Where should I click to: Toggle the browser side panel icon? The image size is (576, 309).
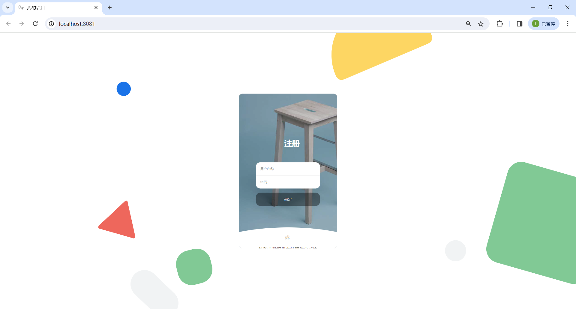point(520,24)
